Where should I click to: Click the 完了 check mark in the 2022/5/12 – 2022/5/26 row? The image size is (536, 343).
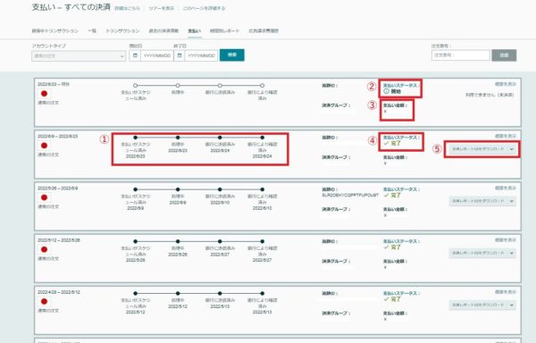pos(386,247)
